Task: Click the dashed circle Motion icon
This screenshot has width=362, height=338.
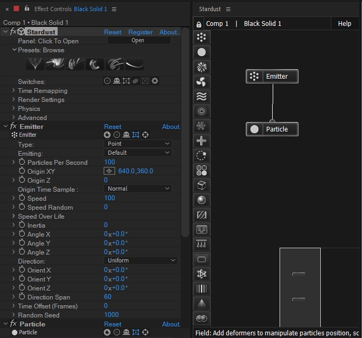Action: tap(201, 155)
